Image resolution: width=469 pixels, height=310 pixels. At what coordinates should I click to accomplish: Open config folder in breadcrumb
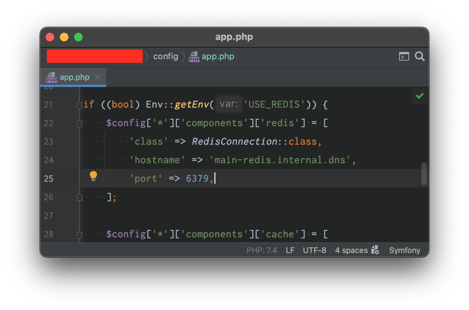[x=166, y=56]
